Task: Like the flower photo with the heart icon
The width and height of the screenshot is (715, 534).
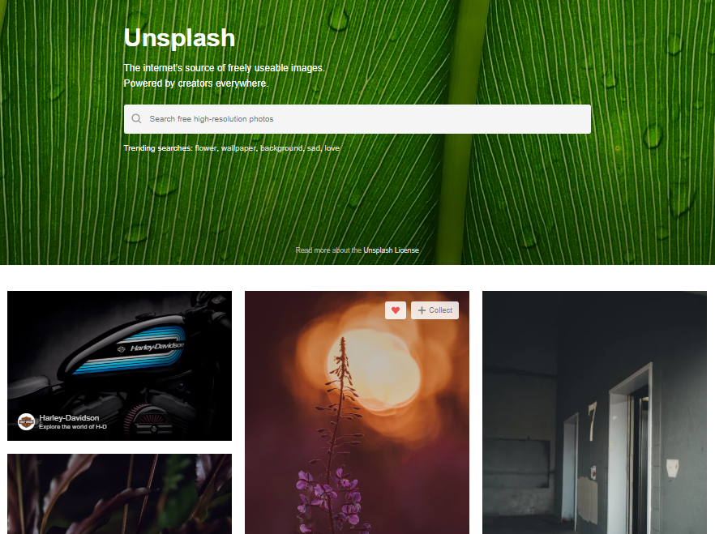Action: tap(396, 310)
